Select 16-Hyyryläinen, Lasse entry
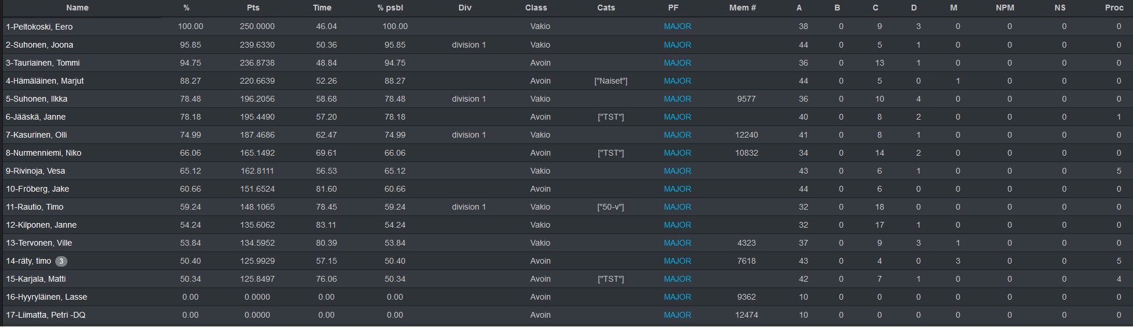1133x327 pixels. 566,297
